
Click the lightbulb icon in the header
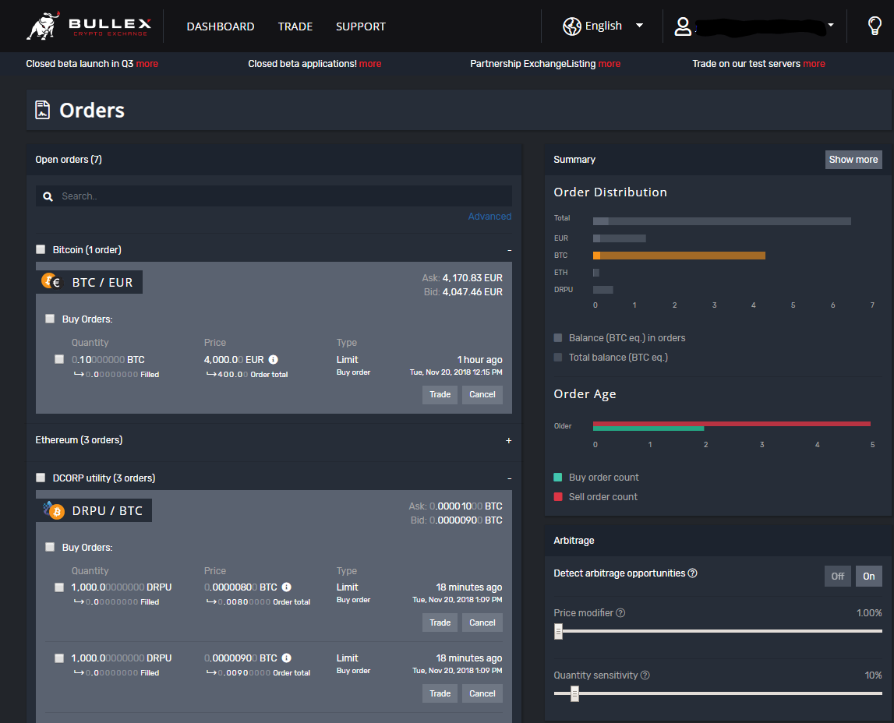[874, 26]
